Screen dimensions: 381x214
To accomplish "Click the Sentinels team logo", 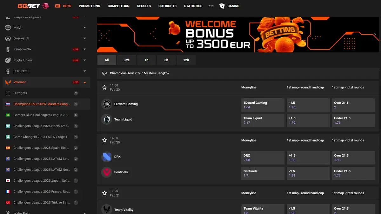I will (107, 172).
